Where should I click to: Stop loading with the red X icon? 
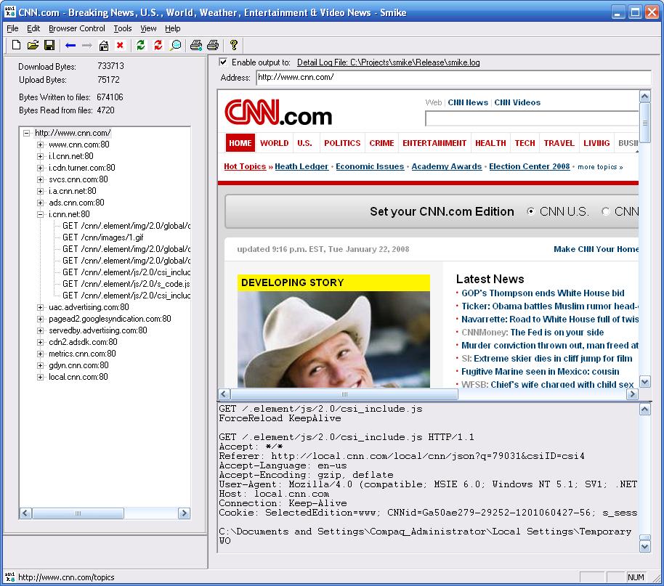click(120, 46)
